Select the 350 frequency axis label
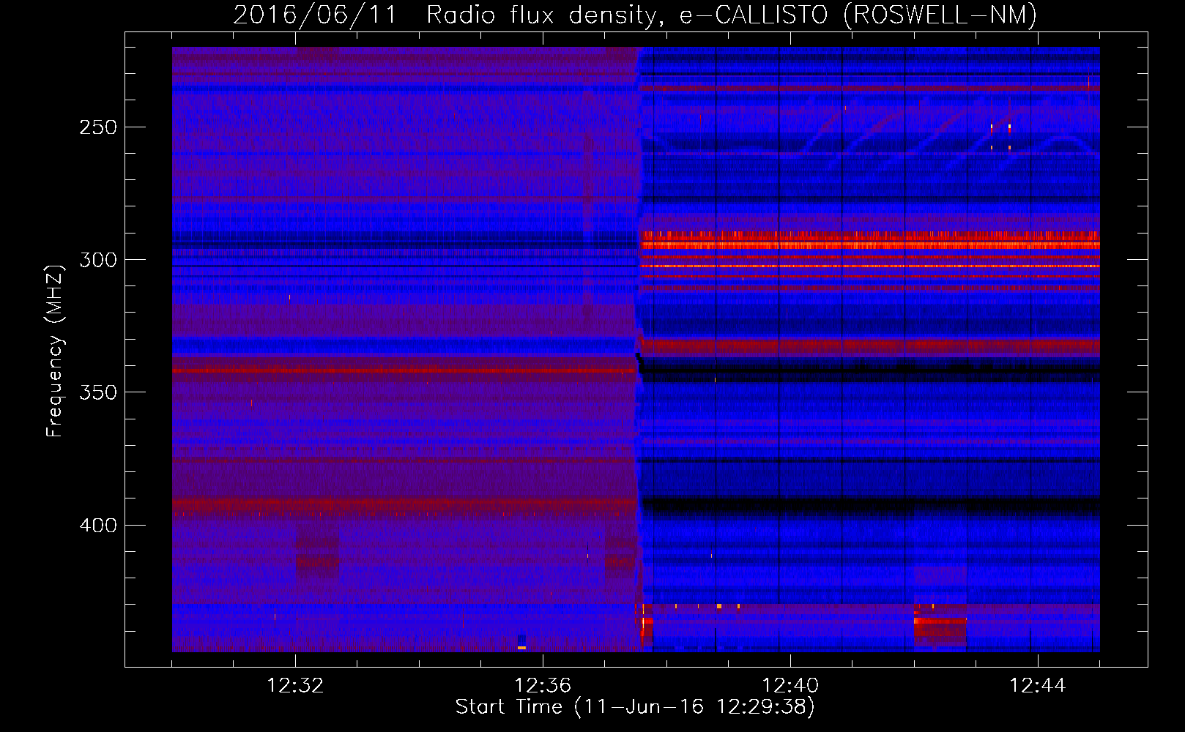 (98, 392)
